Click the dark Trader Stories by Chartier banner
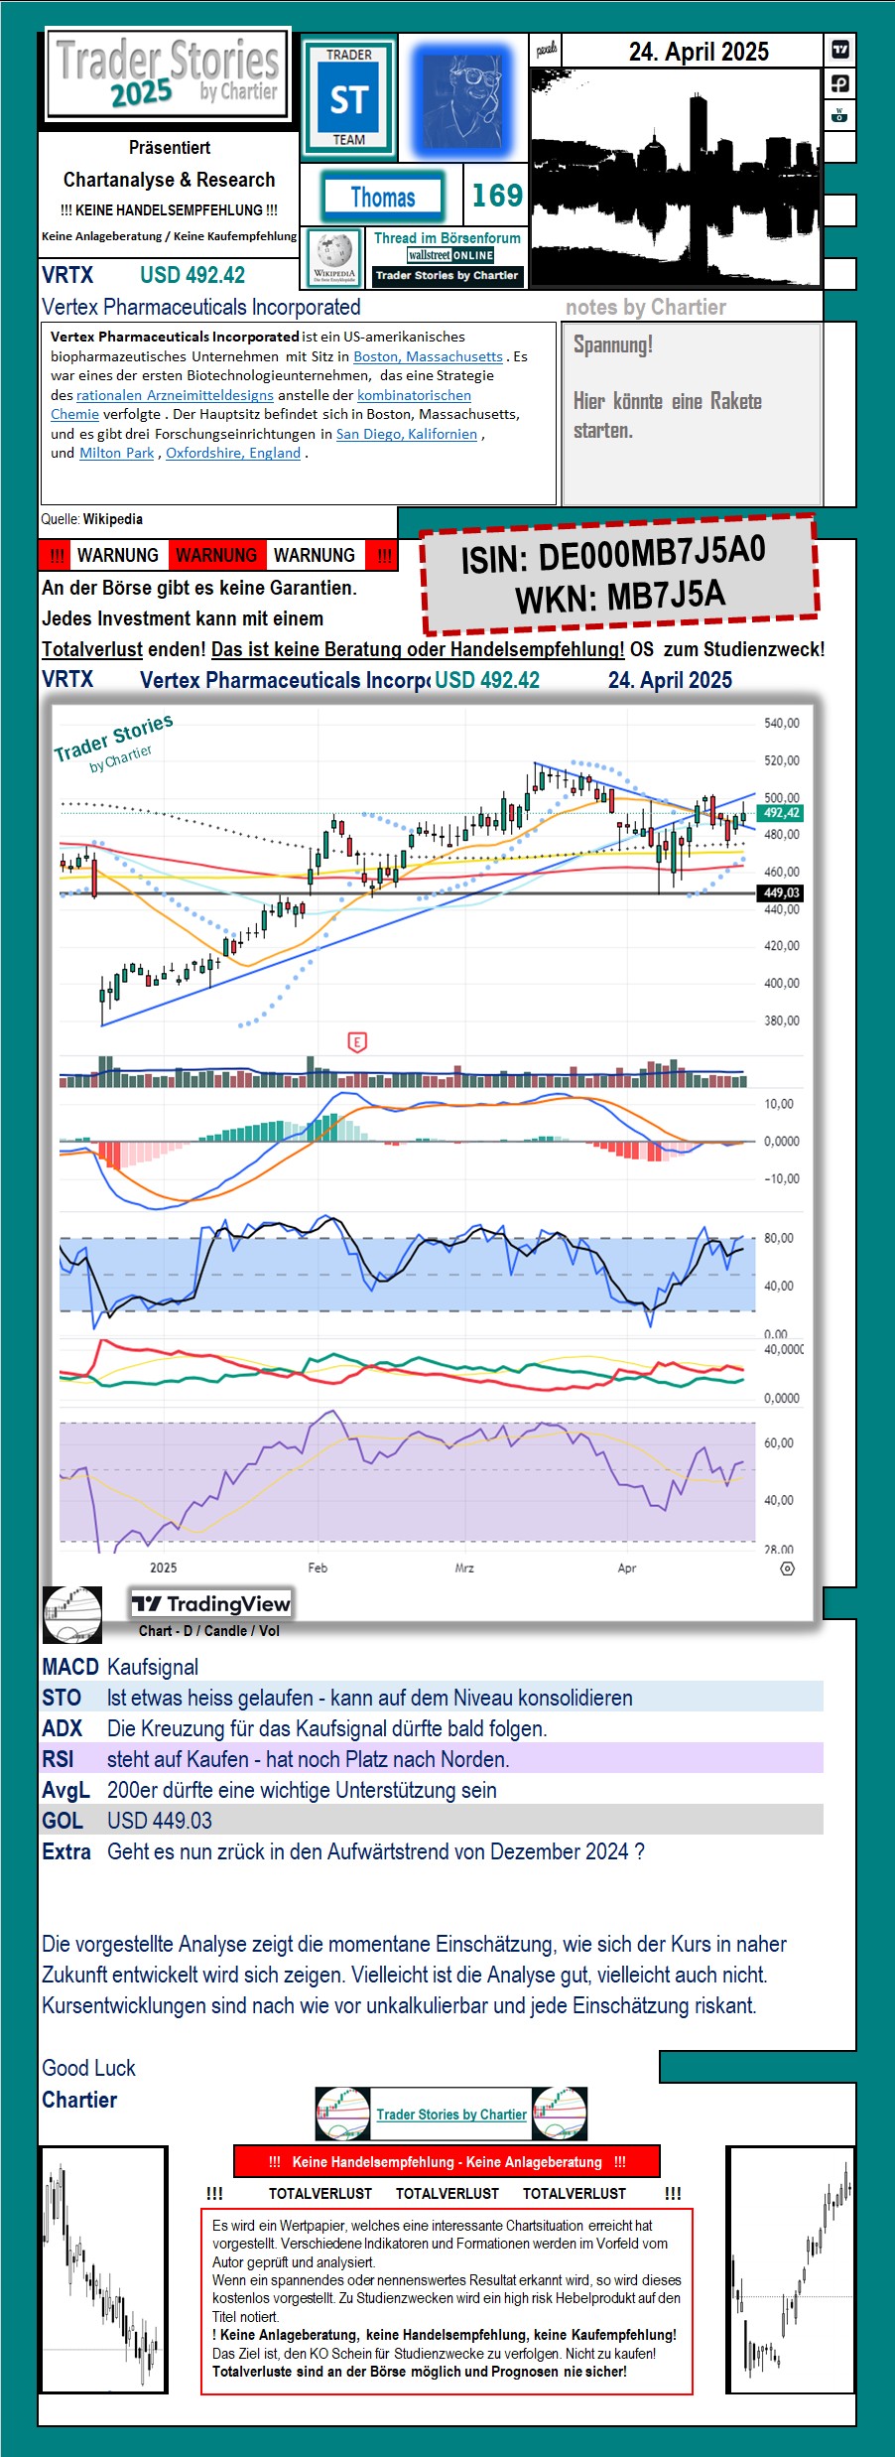This screenshot has height=2457, width=895. [447, 276]
